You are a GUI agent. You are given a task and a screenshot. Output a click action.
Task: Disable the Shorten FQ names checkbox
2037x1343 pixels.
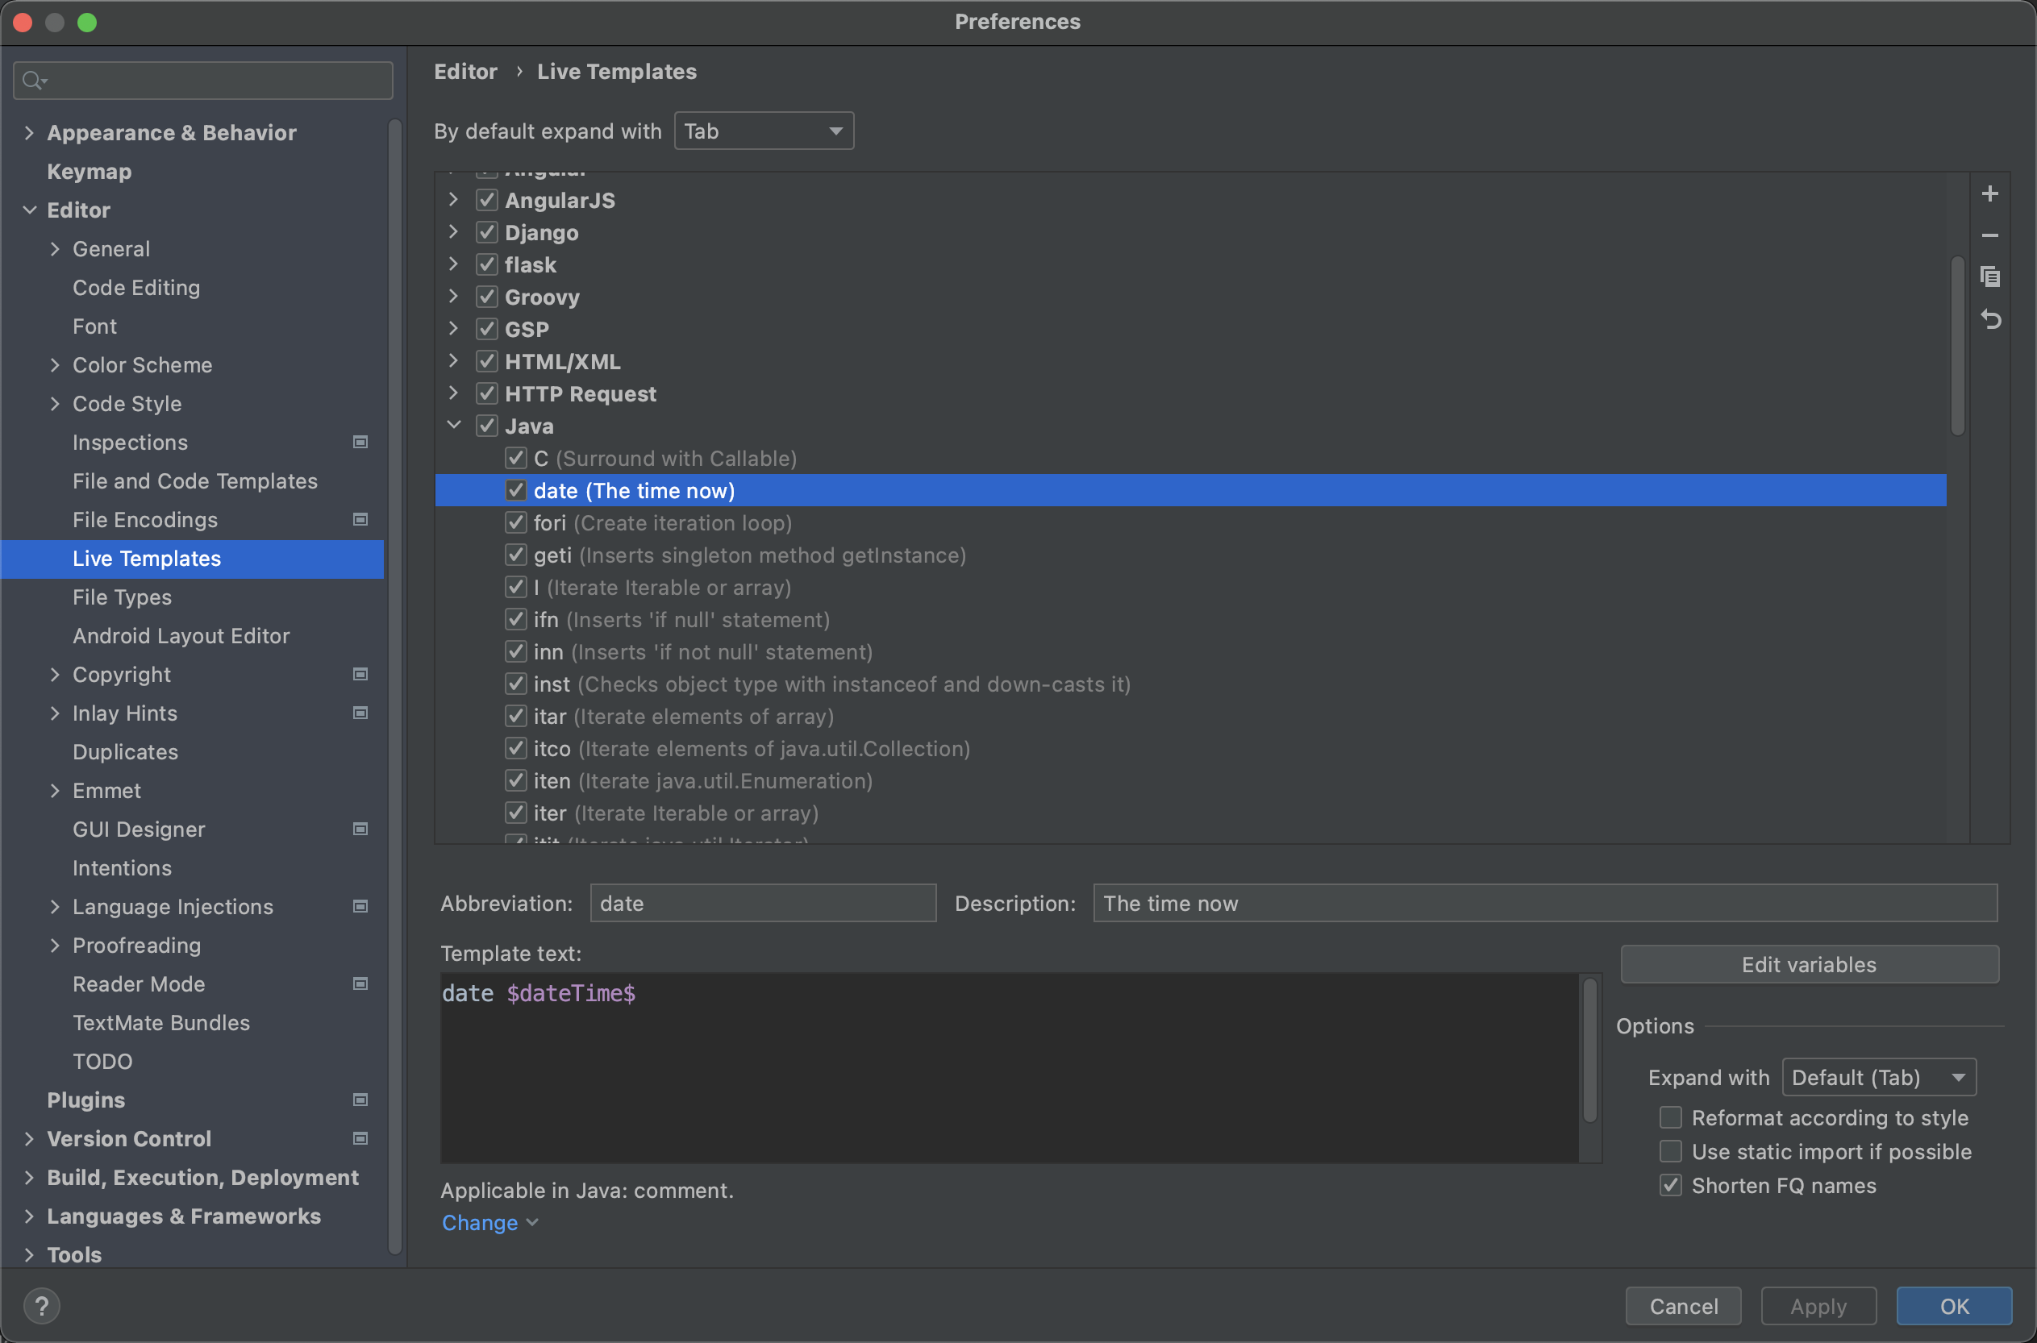tap(1669, 1184)
